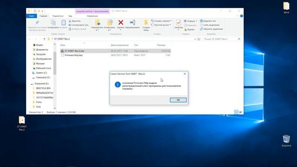The image size is (297, 167).
Task: Click Скопировать путь in the ribbon
Action: (78, 25)
